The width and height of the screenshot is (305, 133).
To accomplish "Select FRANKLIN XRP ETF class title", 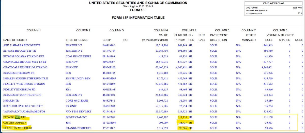I will (x=78, y=128).
